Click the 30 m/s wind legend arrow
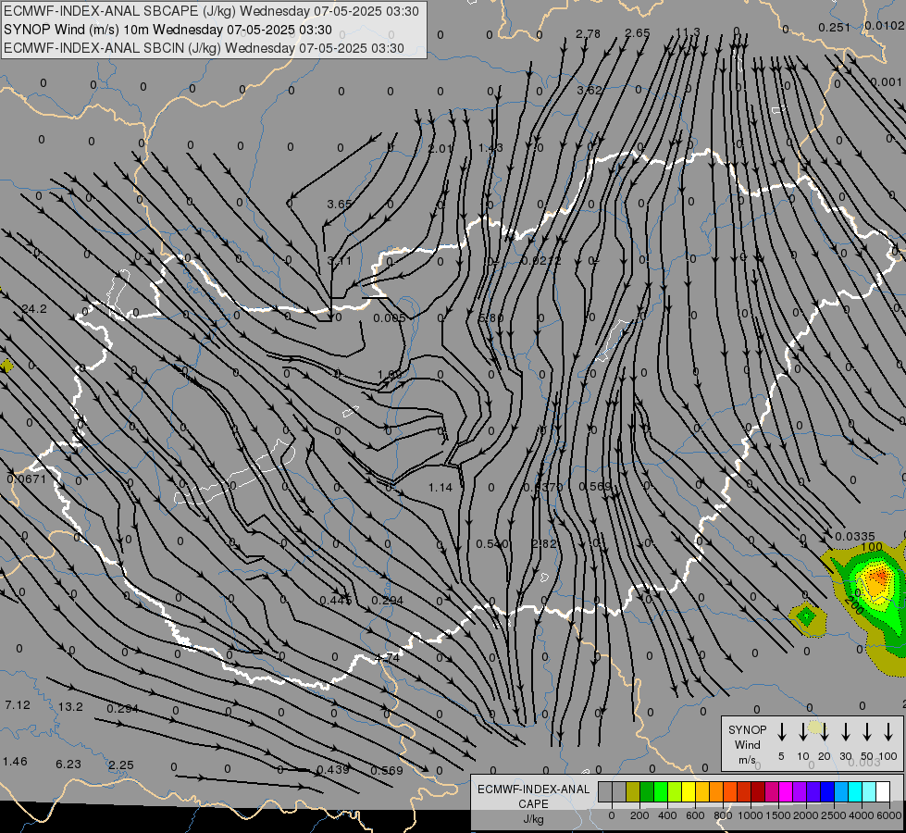 coord(846,732)
